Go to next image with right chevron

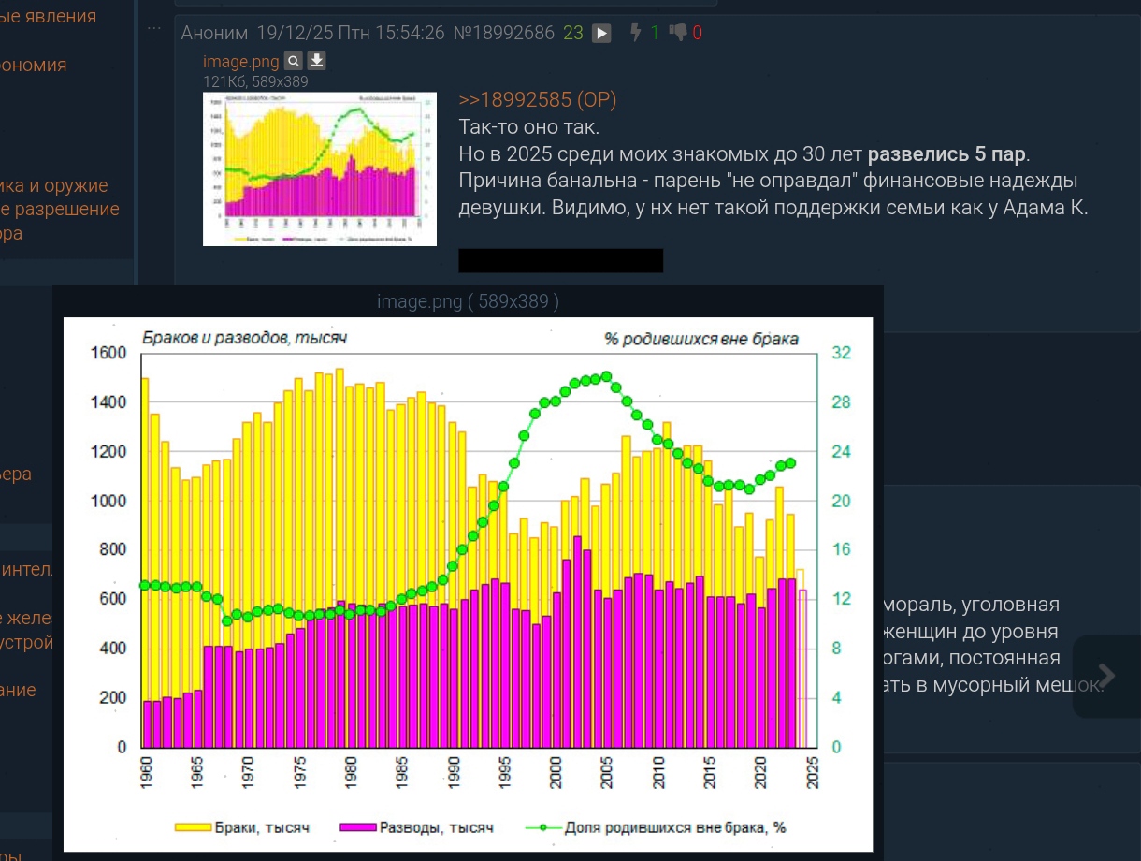1106,676
